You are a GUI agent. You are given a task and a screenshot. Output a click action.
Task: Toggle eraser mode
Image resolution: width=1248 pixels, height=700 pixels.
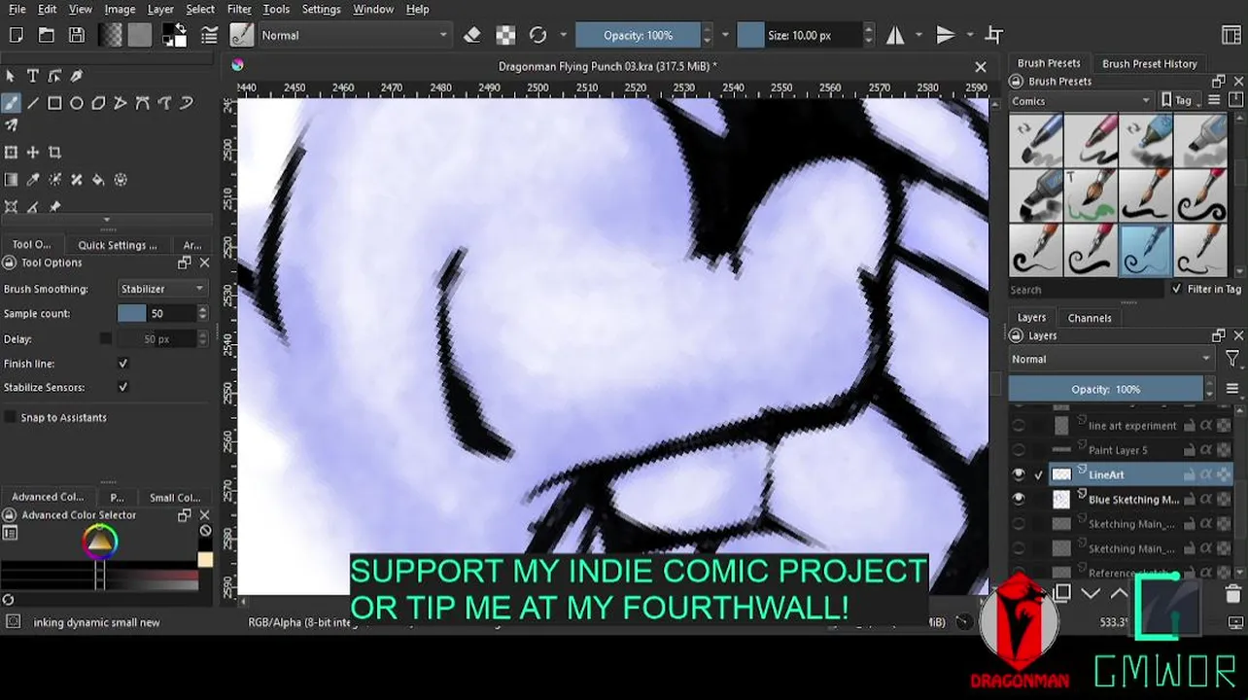(472, 35)
